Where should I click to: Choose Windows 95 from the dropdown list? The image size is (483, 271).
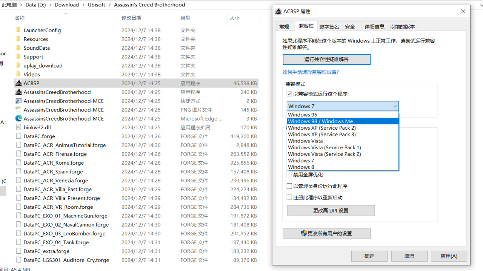click(x=343, y=115)
